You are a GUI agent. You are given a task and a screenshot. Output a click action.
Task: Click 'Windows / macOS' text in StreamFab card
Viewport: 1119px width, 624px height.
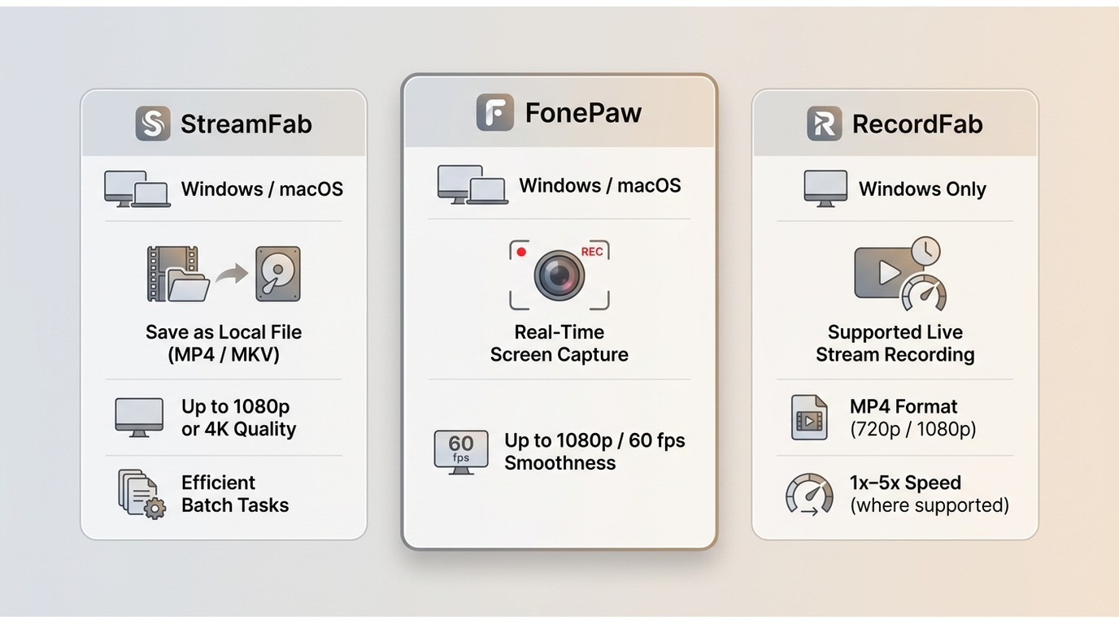coord(262,189)
